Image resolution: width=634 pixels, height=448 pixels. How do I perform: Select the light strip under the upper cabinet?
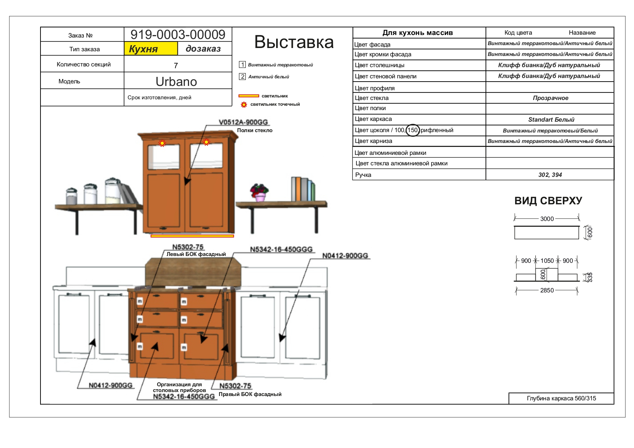pos(192,236)
